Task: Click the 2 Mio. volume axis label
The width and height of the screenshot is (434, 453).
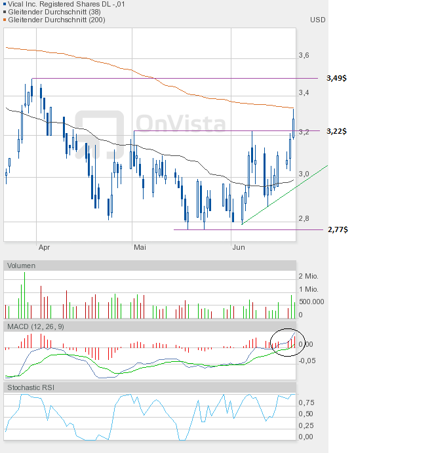Action: pos(308,276)
